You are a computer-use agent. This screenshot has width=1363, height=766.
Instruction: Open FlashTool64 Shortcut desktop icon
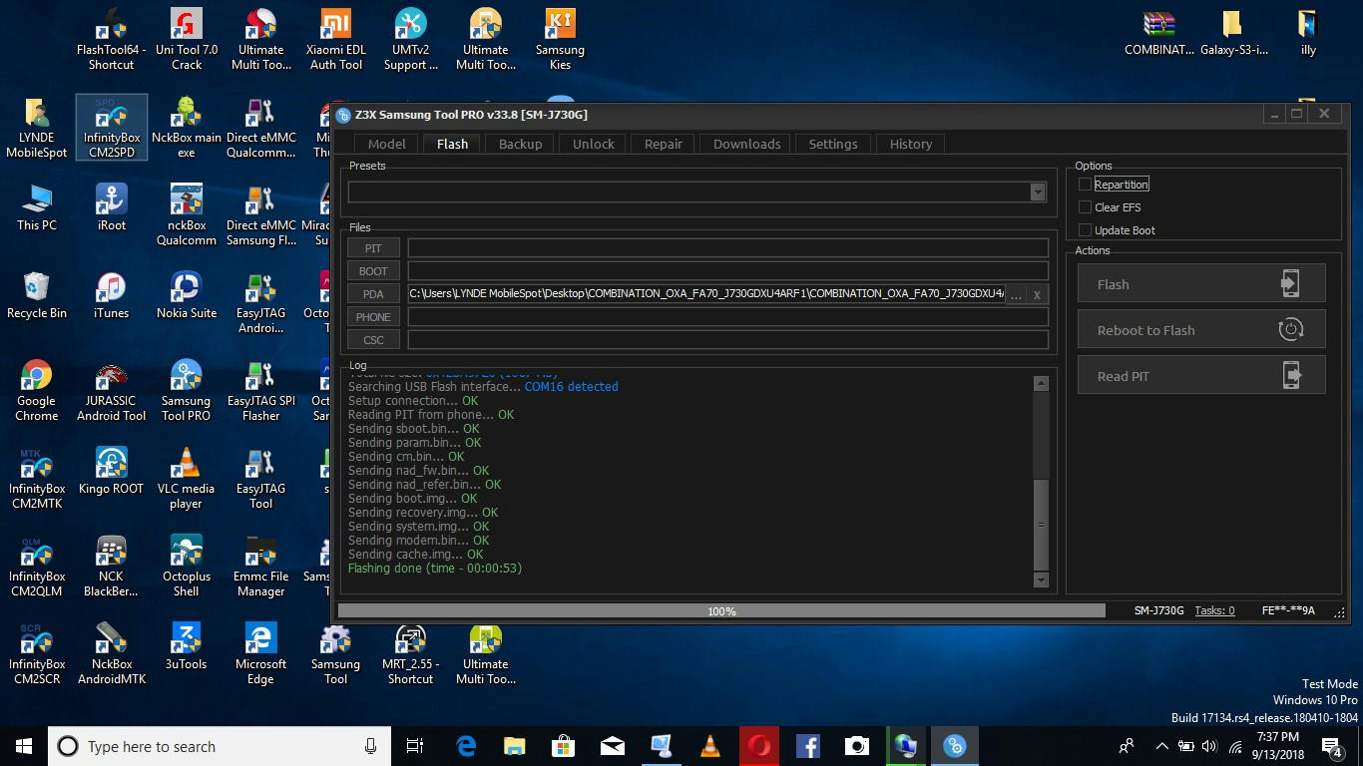click(x=111, y=40)
